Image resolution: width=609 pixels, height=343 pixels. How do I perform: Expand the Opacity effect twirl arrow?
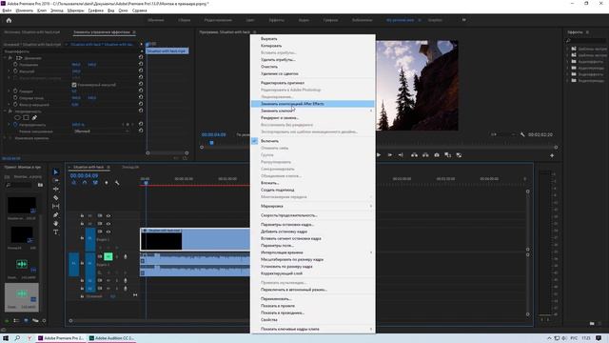(5, 111)
